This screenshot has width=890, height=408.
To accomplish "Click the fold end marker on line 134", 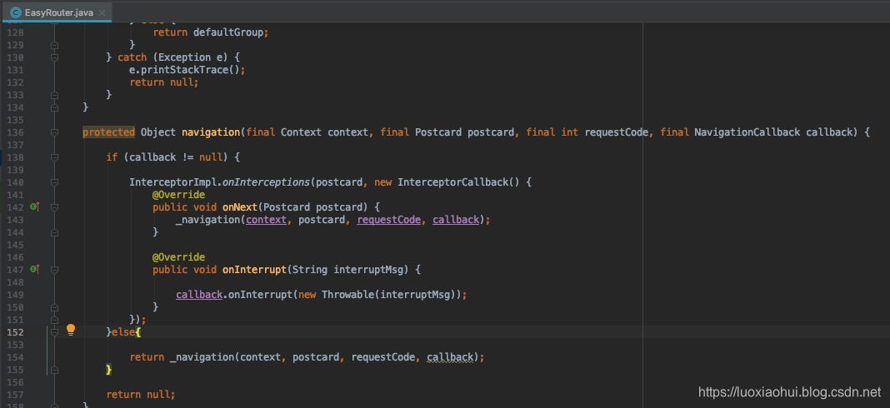I will (54, 107).
